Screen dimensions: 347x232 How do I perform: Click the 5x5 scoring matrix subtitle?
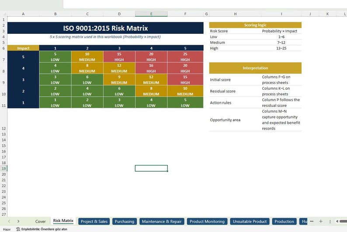point(105,37)
